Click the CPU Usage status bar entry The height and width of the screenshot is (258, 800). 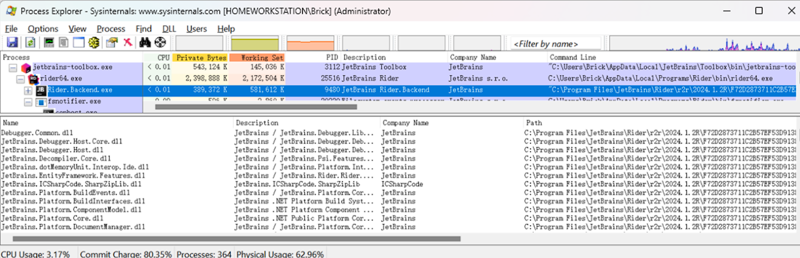click(x=35, y=254)
